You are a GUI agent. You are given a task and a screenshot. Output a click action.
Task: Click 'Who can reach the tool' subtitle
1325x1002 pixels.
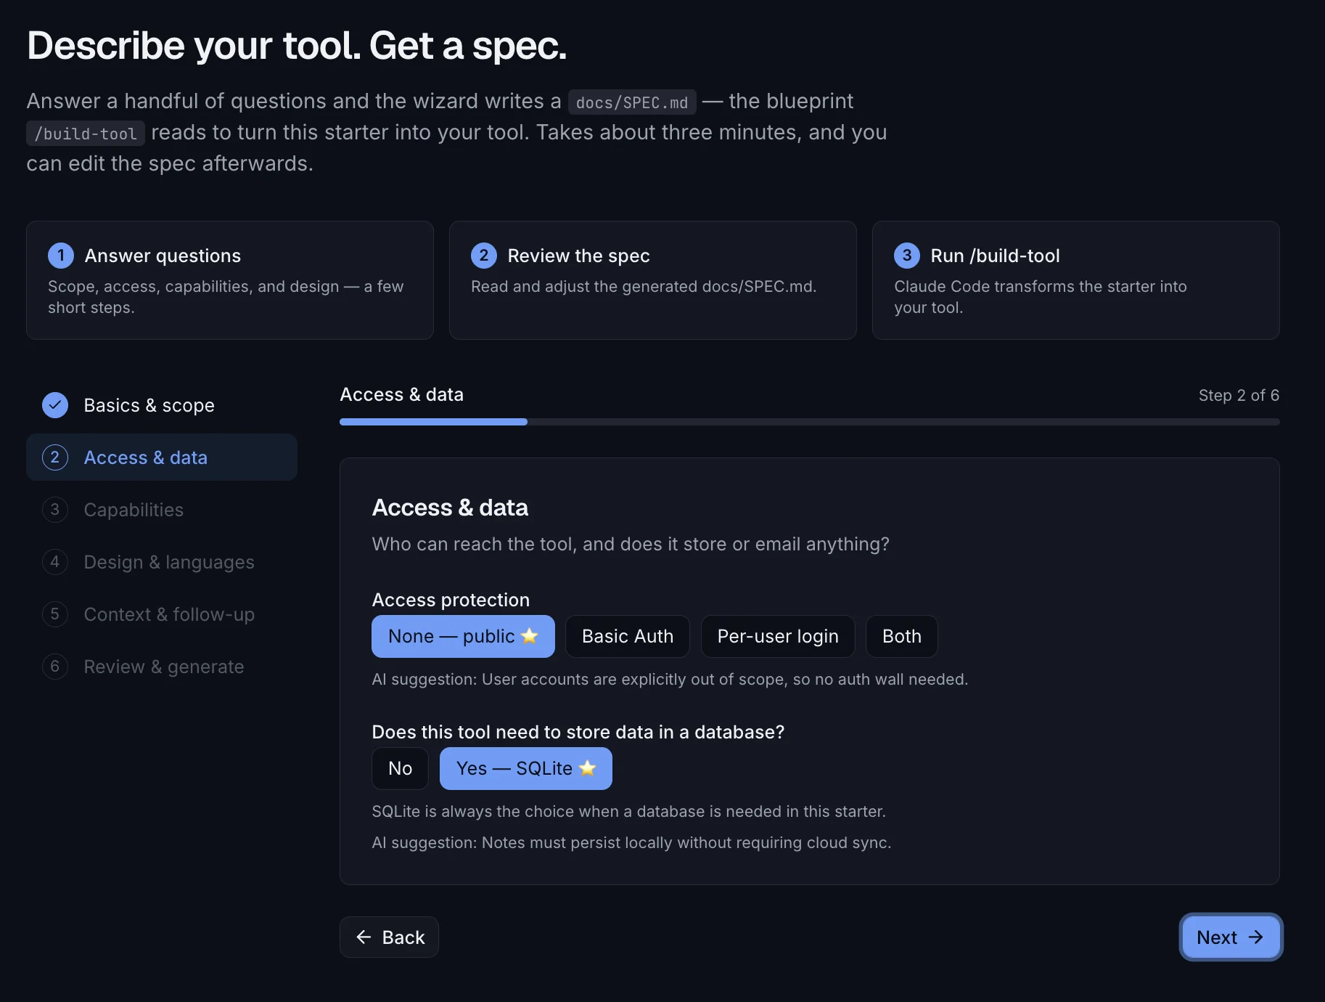(631, 545)
